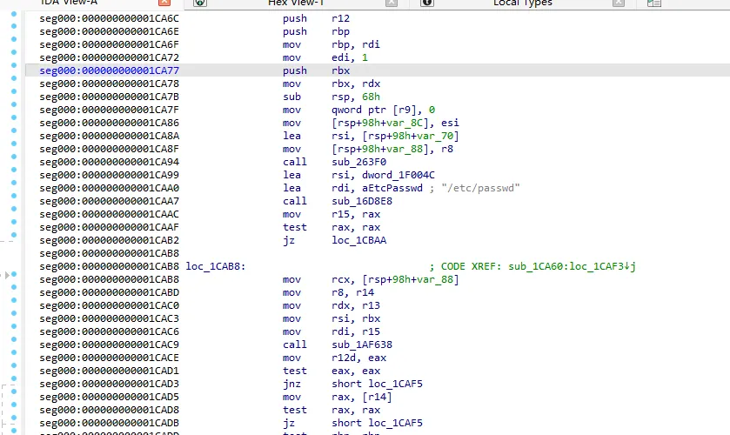The width and height of the screenshot is (730, 435).
Task: Click 'rax, rax' test operands at 1CAAF
Action: (356, 227)
